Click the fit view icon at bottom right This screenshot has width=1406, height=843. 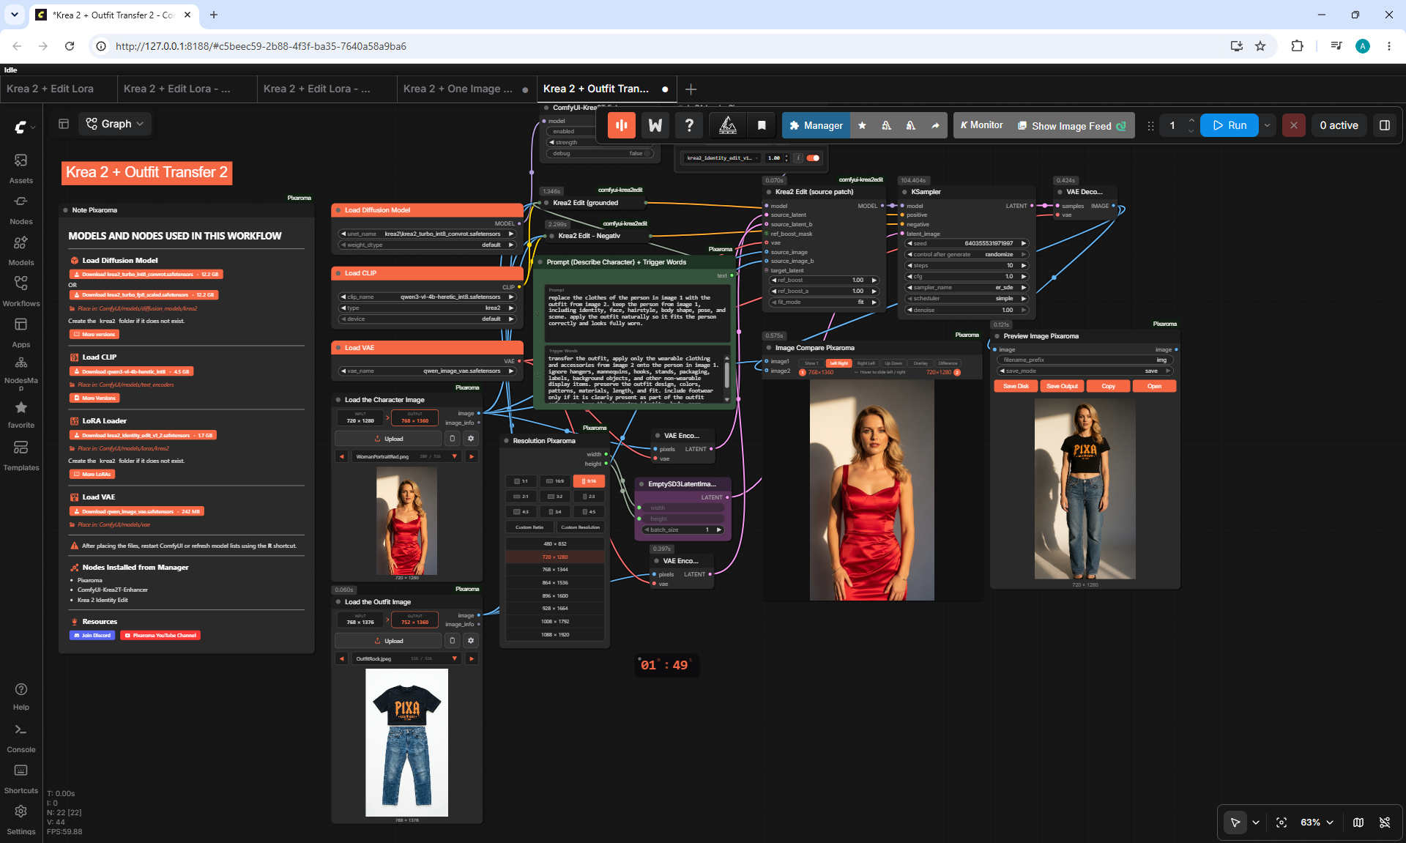pyautogui.click(x=1282, y=822)
